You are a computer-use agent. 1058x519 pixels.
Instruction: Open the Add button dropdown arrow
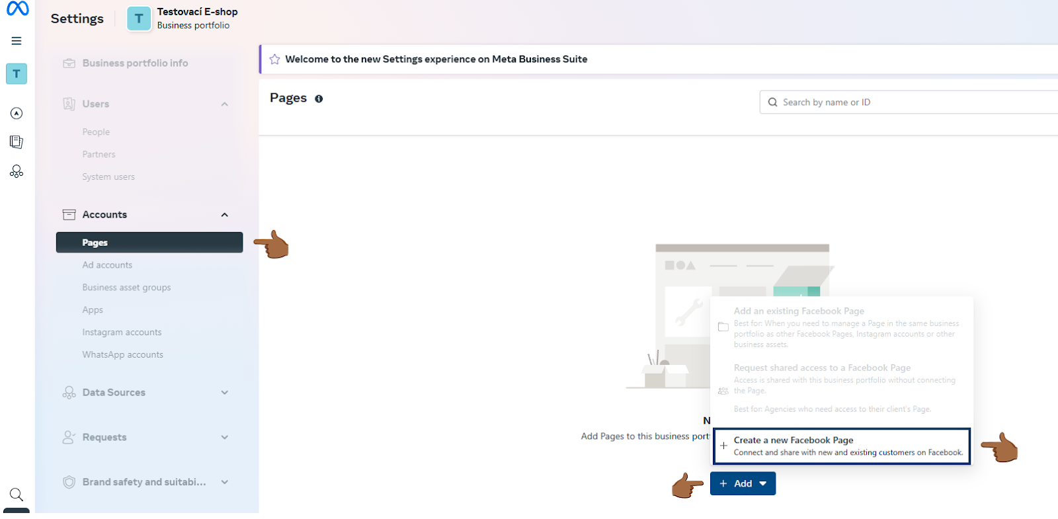click(763, 484)
